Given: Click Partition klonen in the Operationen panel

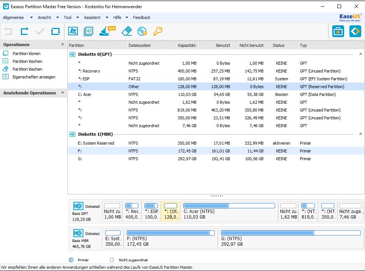Looking at the screenshot, I should pos(26,54).
